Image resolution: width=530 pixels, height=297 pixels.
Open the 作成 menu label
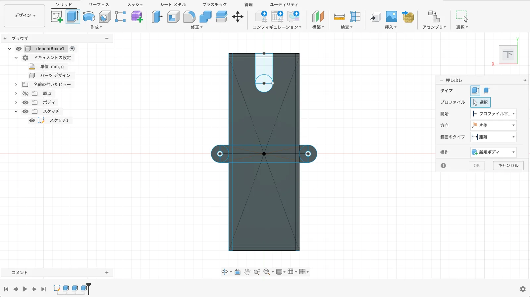tap(96, 27)
